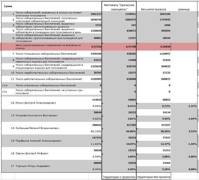
Task: Click percentage 64,89%
Action: click(131, 131)
